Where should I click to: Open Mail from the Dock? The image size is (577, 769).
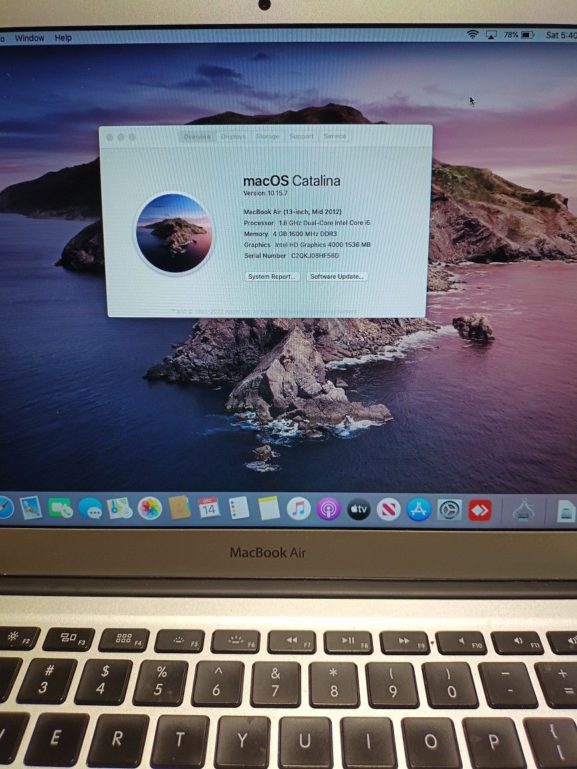tap(31, 508)
